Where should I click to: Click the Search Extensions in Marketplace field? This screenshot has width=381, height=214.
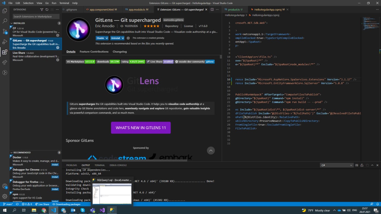[36, 17]
